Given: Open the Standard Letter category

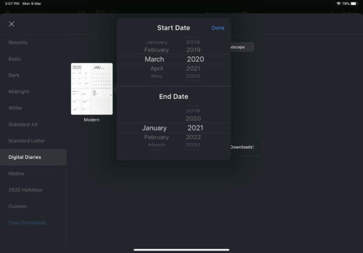Looking at the screenshot, I should [27, 141].
